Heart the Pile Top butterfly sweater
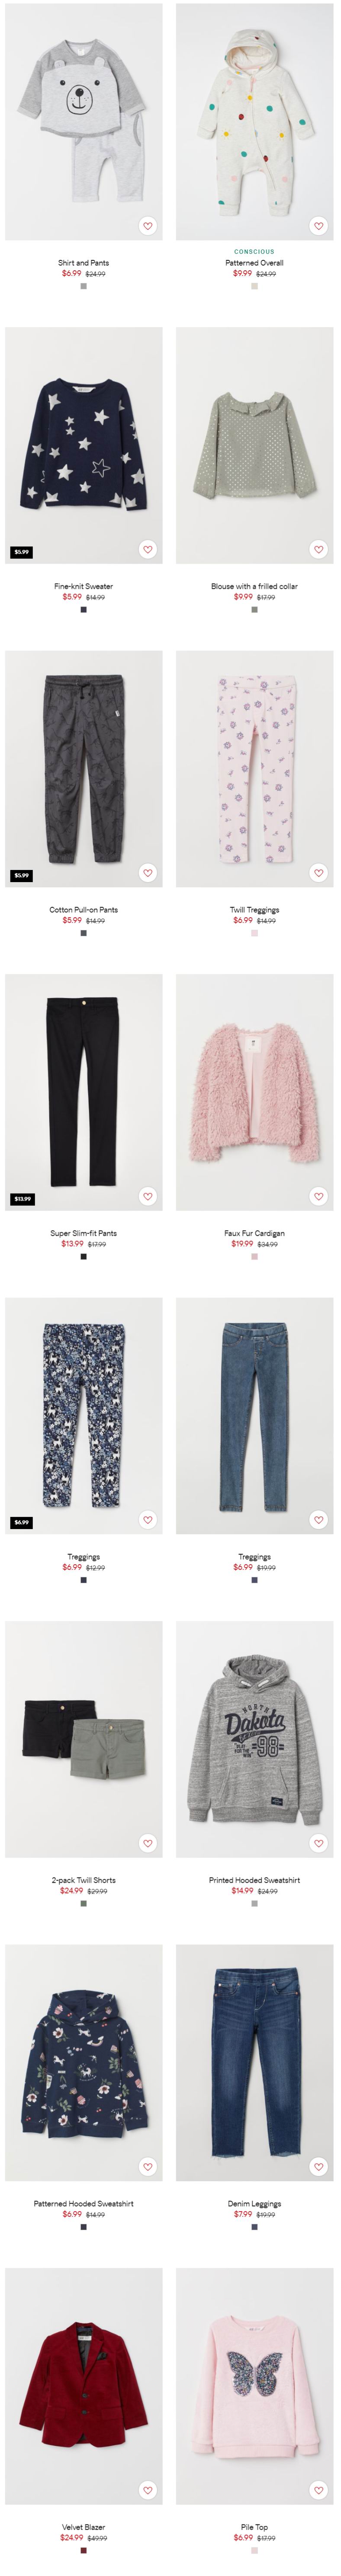The width and height of the screenshot is (341, 2576). click(318, 2490)
